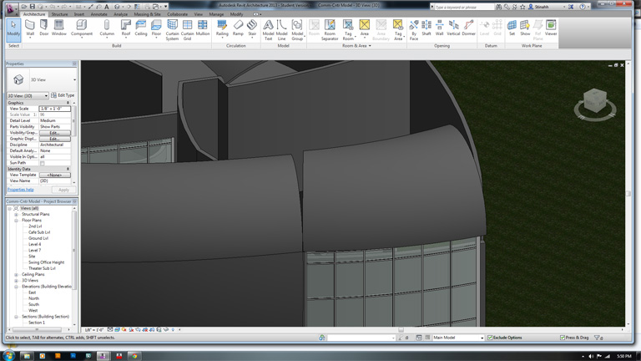Click Edit button for Visibility/Graphics overrides
The image size is (641, 361).
click(x=54, y=133)
